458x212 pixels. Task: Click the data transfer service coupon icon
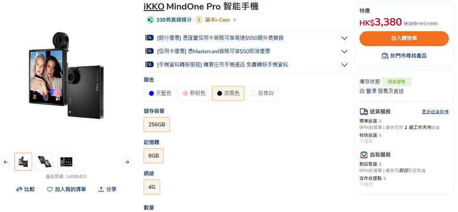click(149, 64)
